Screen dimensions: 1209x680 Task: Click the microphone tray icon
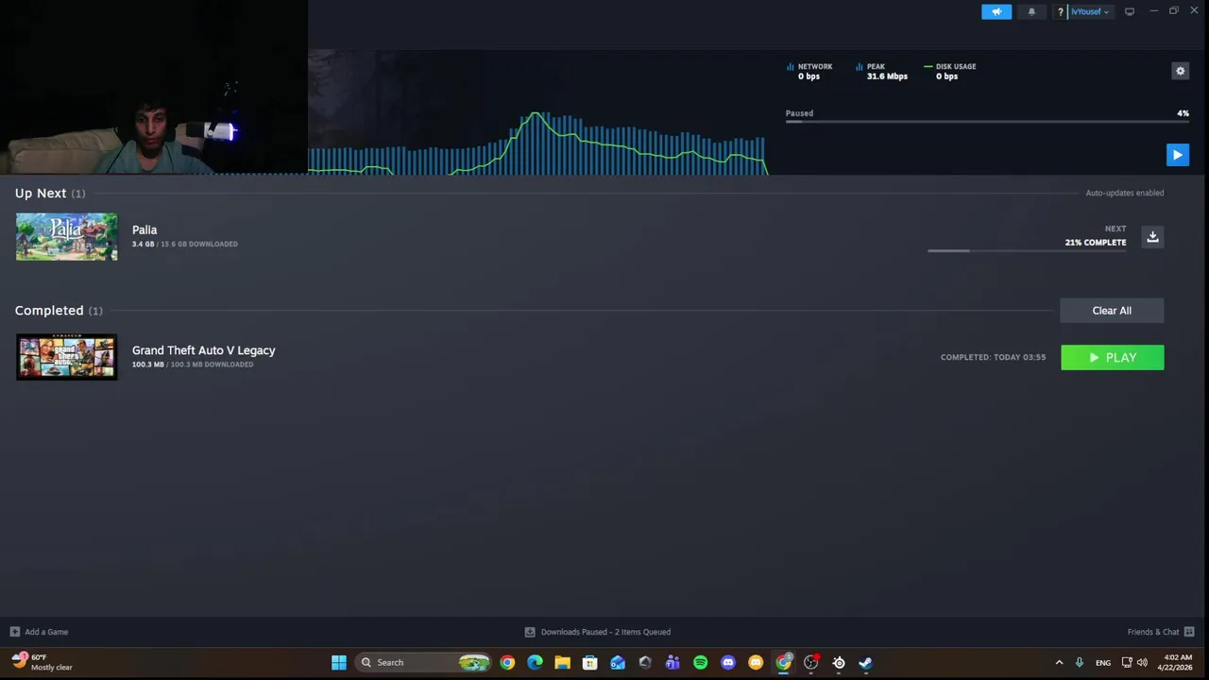point(1079,662)
